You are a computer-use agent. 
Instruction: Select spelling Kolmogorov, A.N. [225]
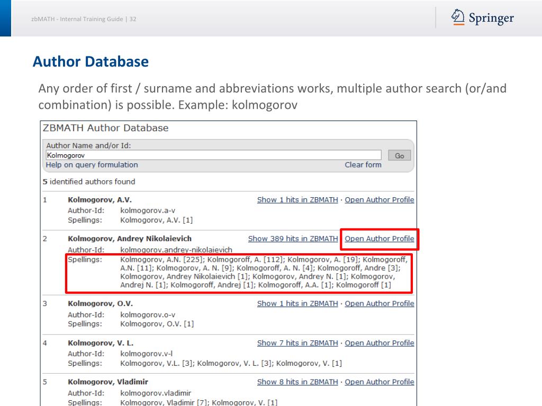point(162,259)
